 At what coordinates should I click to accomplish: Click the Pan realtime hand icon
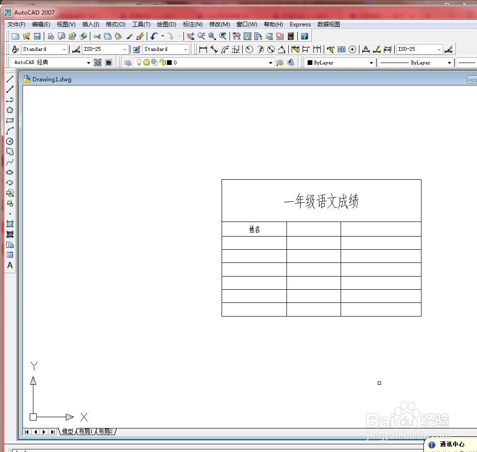click(x=191, y=37)
